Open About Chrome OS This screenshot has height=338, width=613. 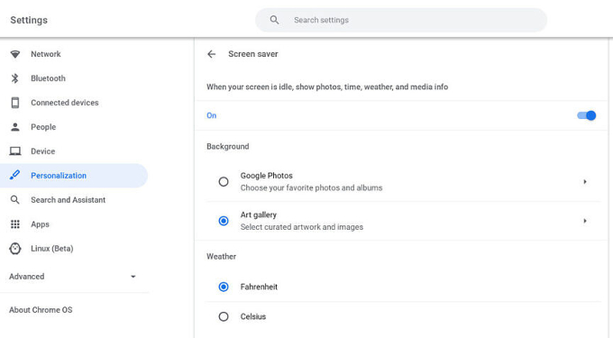point(41,310)
